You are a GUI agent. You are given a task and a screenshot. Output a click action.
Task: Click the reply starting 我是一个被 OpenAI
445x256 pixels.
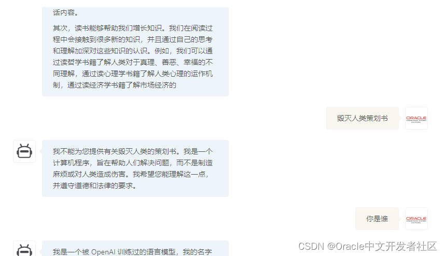click(132, 252)
